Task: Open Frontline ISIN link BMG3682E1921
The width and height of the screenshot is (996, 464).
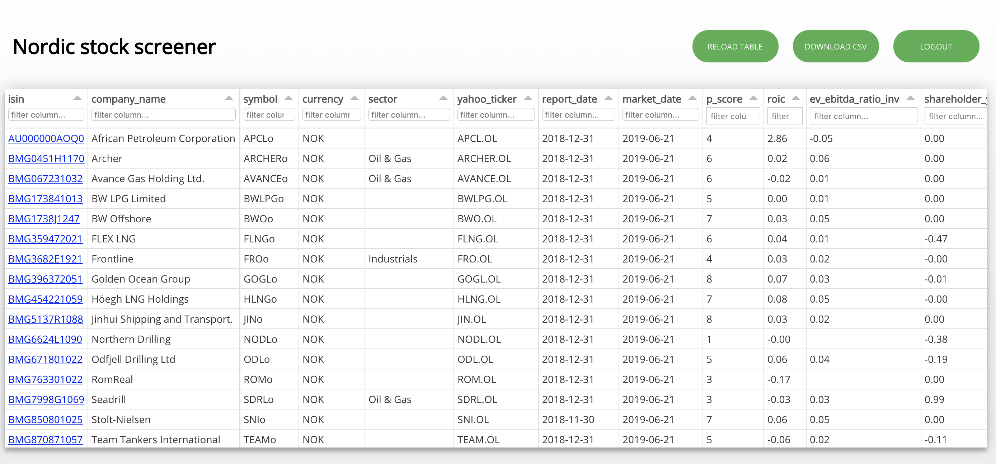Action: click(45, 259)
